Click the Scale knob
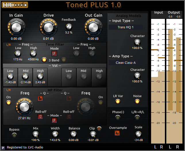 tap(138, 135)
